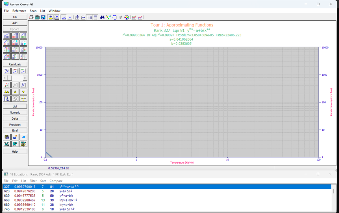Click the yellow down-pointing triangle icon
Viewport: 339px width, 213px height.
24,92
